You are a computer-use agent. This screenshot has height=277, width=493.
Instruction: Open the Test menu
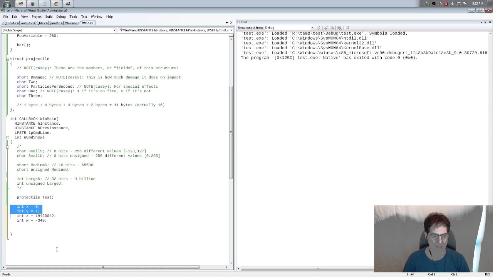[84, 17]
